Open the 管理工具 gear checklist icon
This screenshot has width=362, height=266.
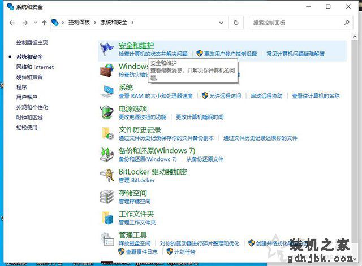coord(107,239)
